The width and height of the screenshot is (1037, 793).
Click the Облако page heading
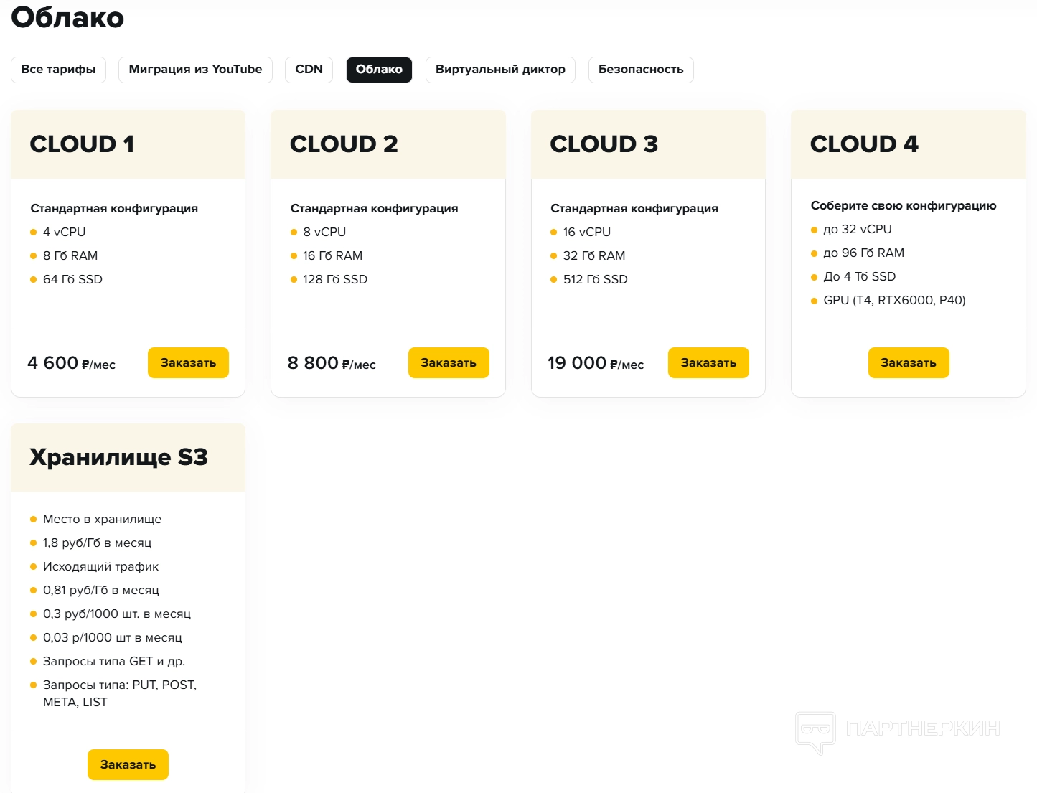67,17
